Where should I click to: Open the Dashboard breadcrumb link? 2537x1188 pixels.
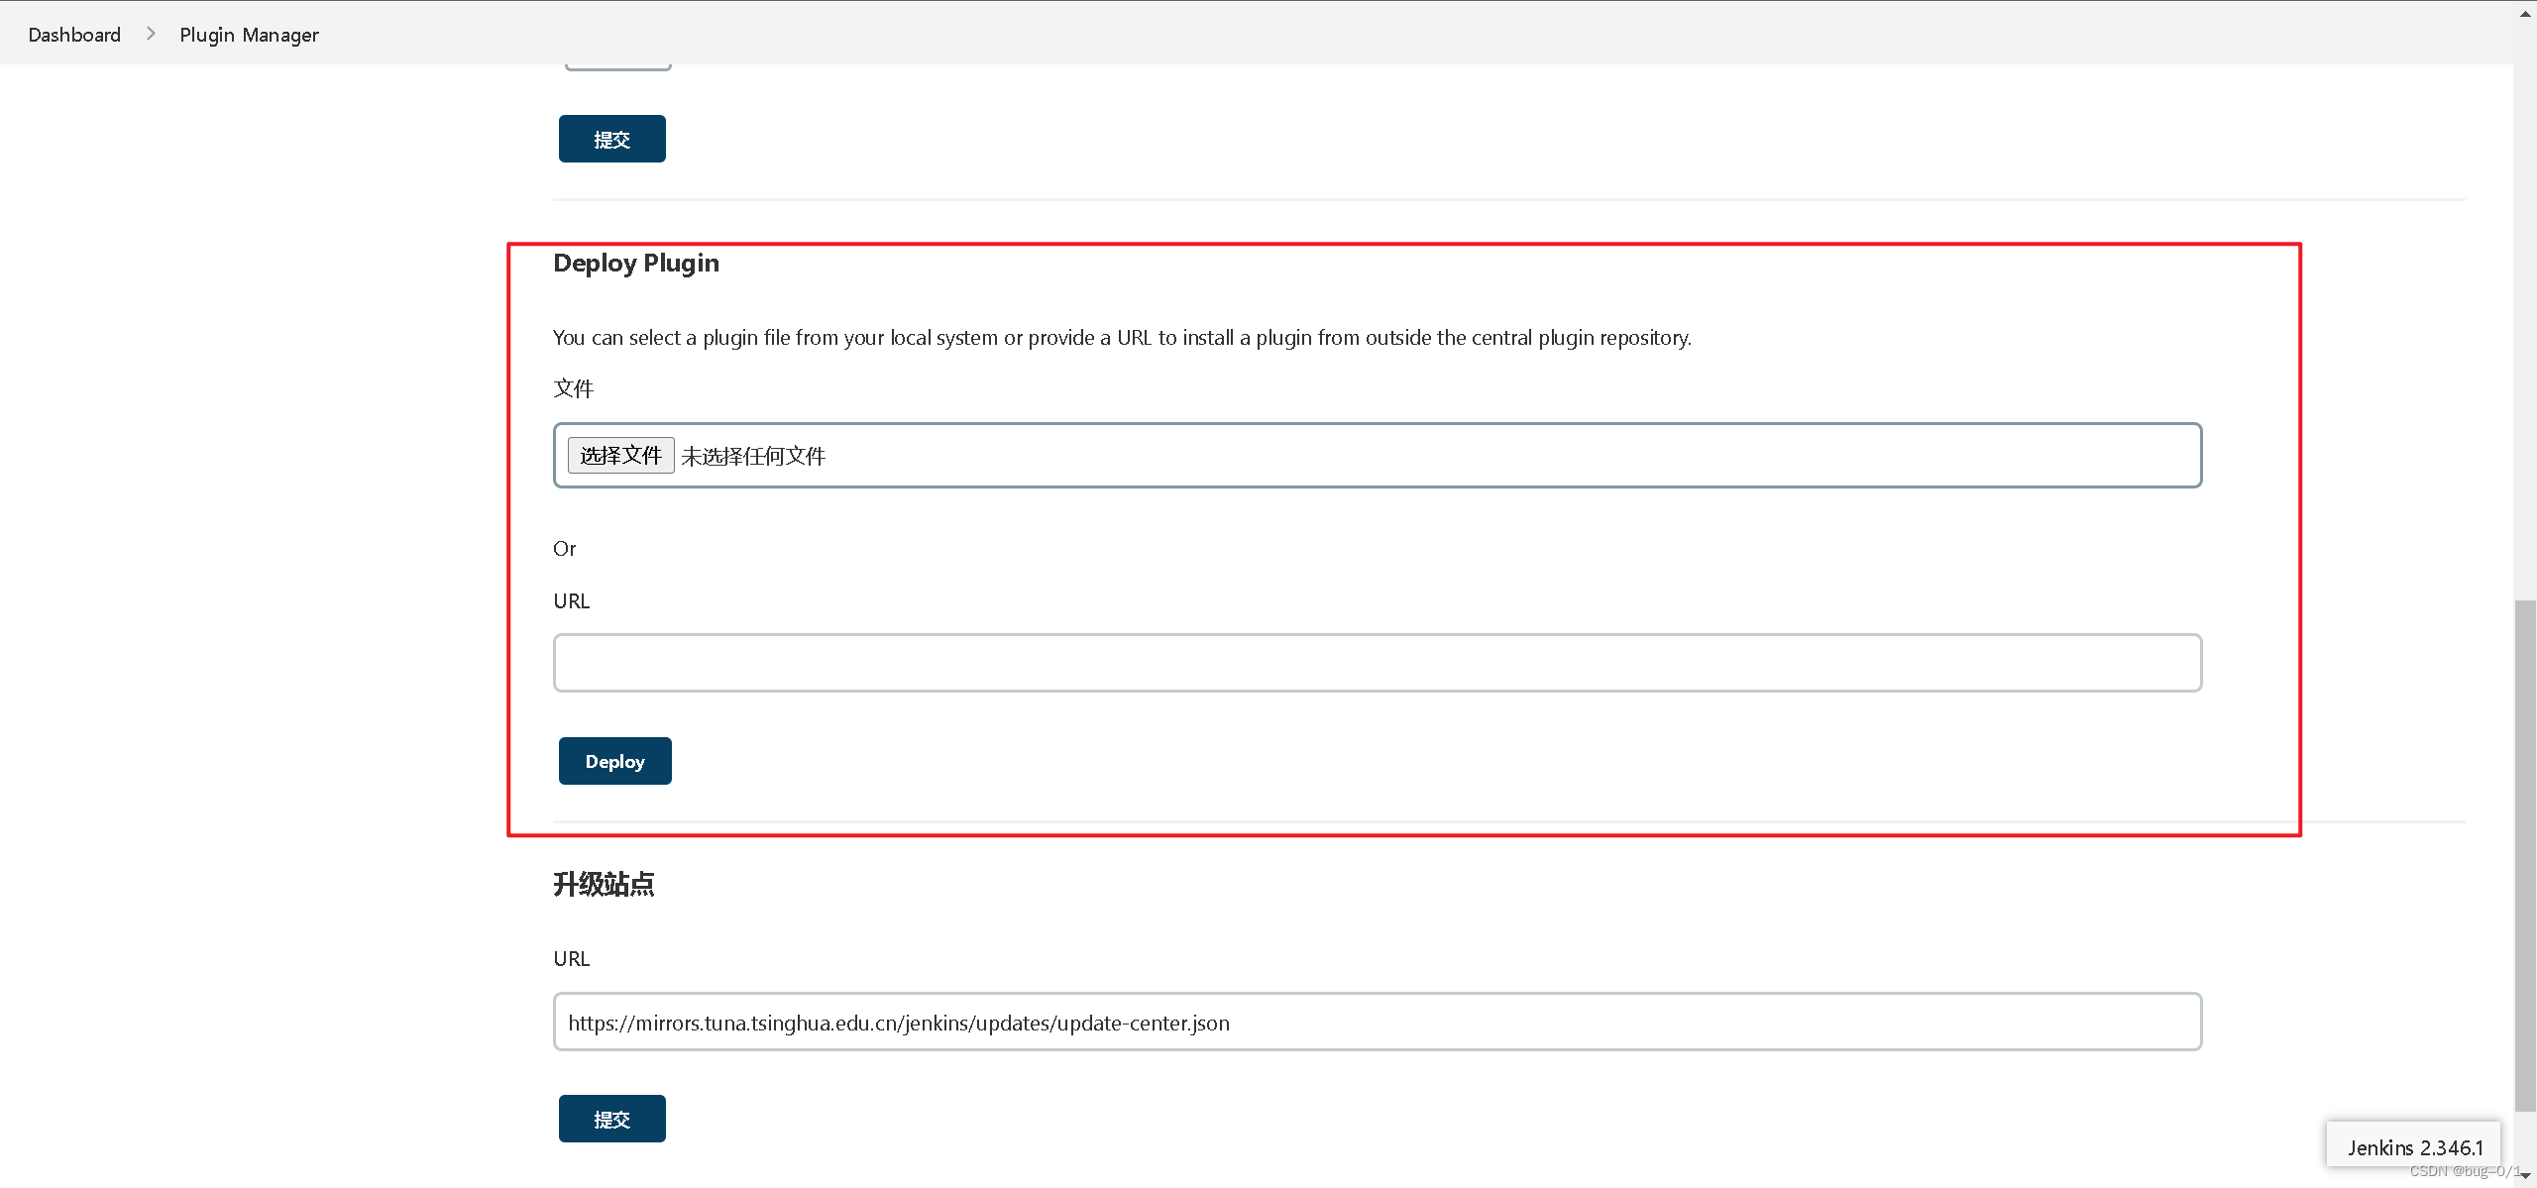[74, 35]
